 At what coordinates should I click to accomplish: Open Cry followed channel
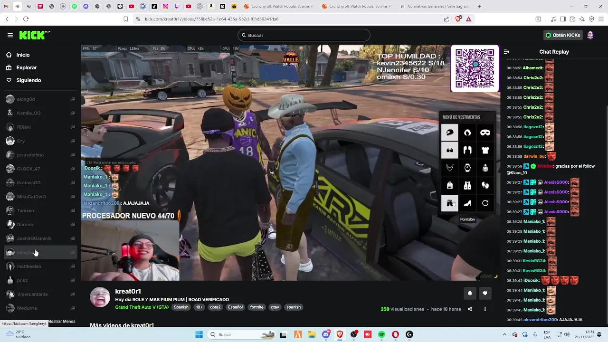pos(40,141)
